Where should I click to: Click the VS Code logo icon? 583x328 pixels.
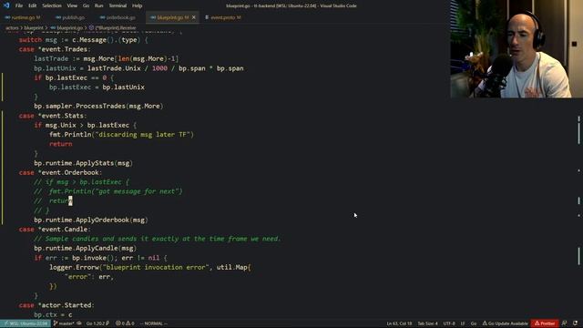click(x=6, y=5)
